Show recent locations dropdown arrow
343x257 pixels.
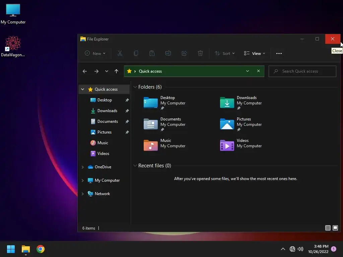[107, 71]
